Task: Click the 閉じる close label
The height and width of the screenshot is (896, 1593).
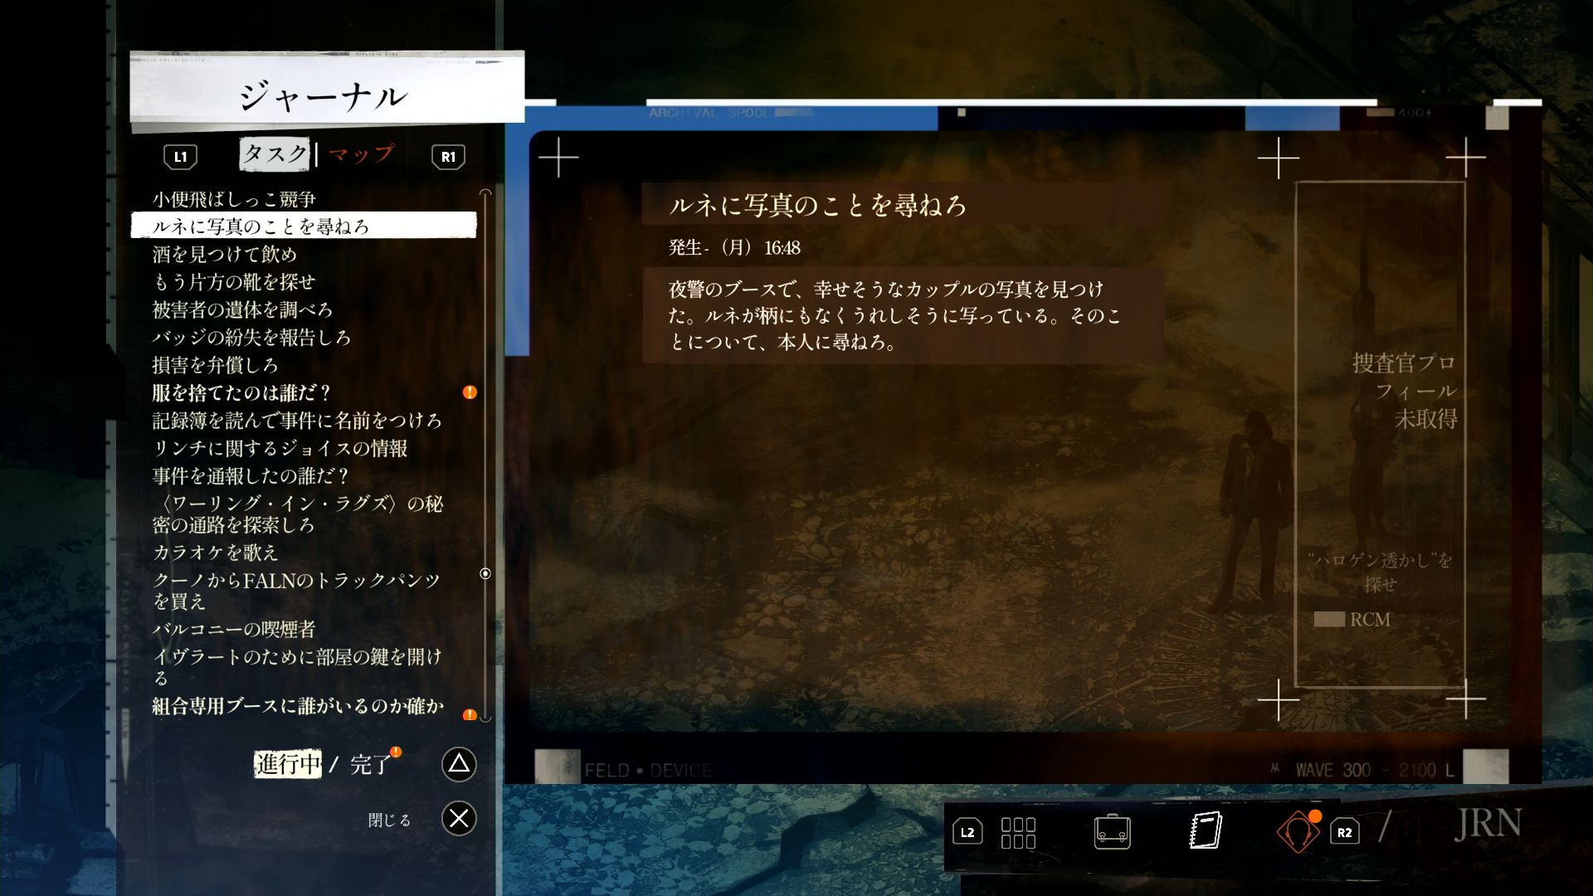Action: point(389,820)
